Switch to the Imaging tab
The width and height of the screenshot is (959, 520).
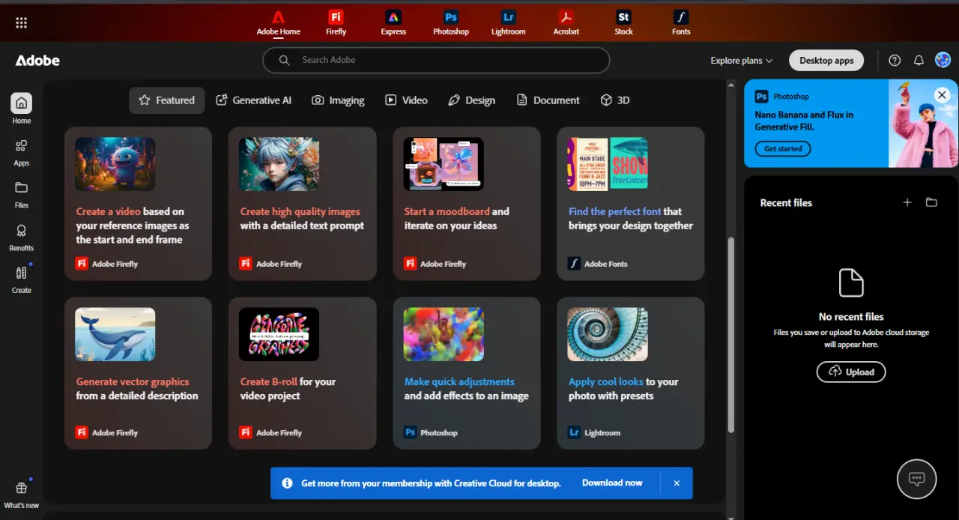(x=338, y=100)
